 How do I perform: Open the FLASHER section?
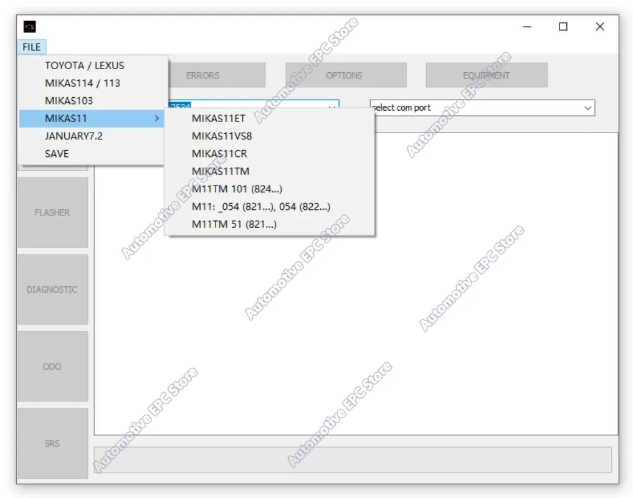tap(52, 212)
